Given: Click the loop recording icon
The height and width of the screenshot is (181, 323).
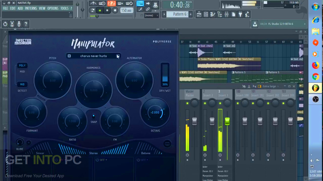Looking at the screenshot, I should point(129,4).
